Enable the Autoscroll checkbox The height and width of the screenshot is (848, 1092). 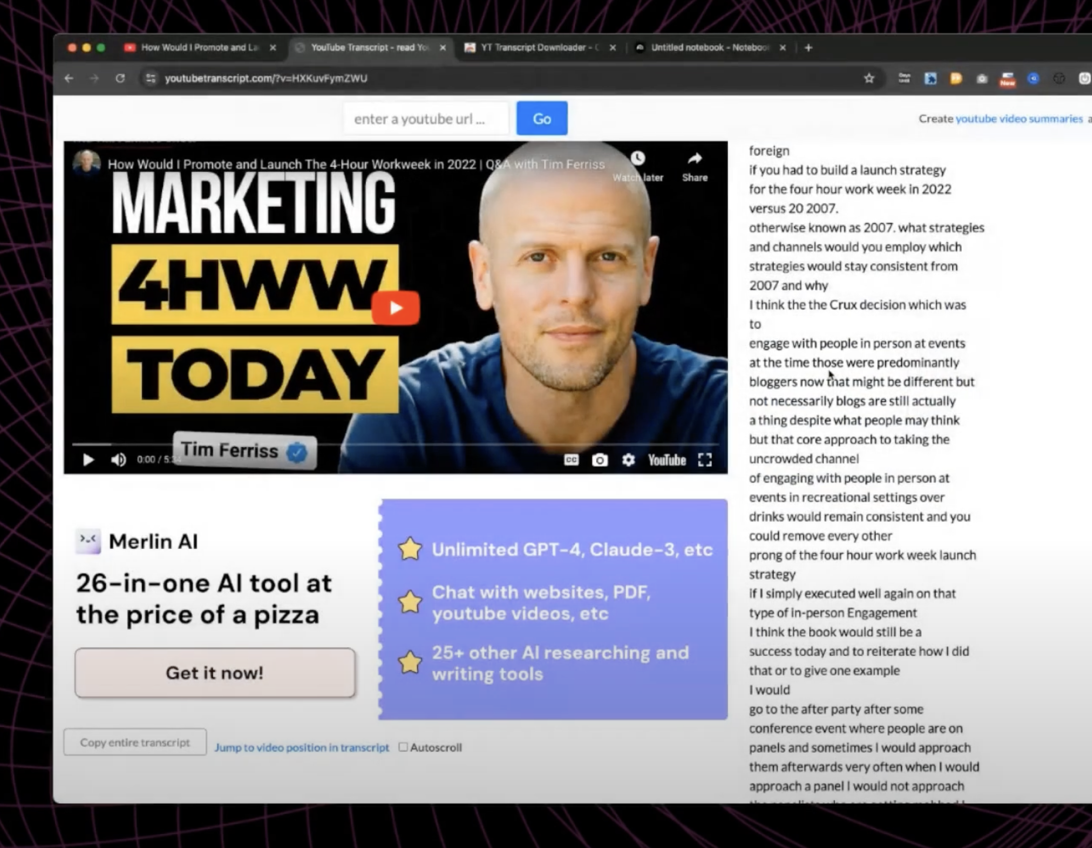click(403, 747)
